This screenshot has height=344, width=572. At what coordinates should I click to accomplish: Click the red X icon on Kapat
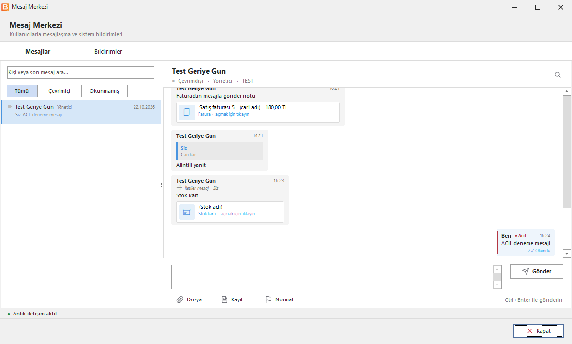pos(530,331)
